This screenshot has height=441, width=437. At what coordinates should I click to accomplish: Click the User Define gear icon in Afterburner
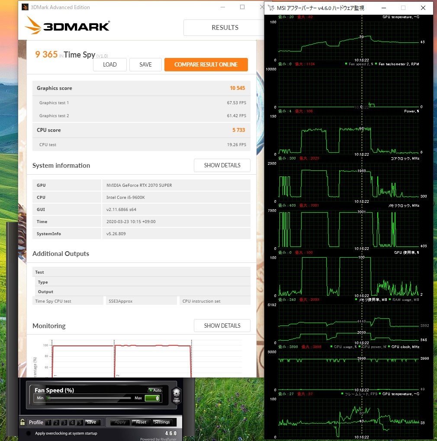pos(177,395)
